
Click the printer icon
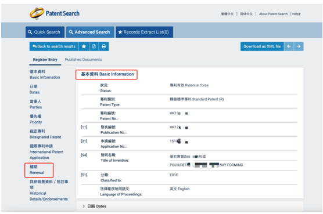click(104, 46)
